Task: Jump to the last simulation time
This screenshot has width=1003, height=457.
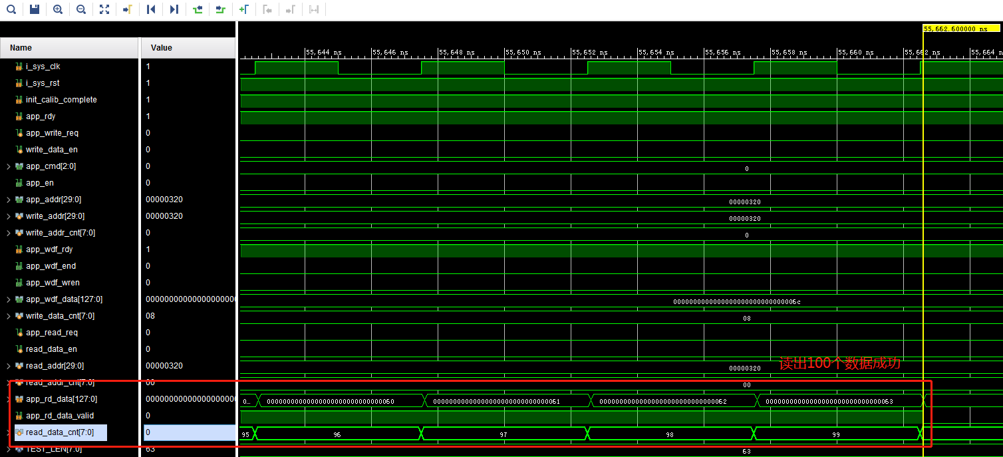Action: click(174, 9)
